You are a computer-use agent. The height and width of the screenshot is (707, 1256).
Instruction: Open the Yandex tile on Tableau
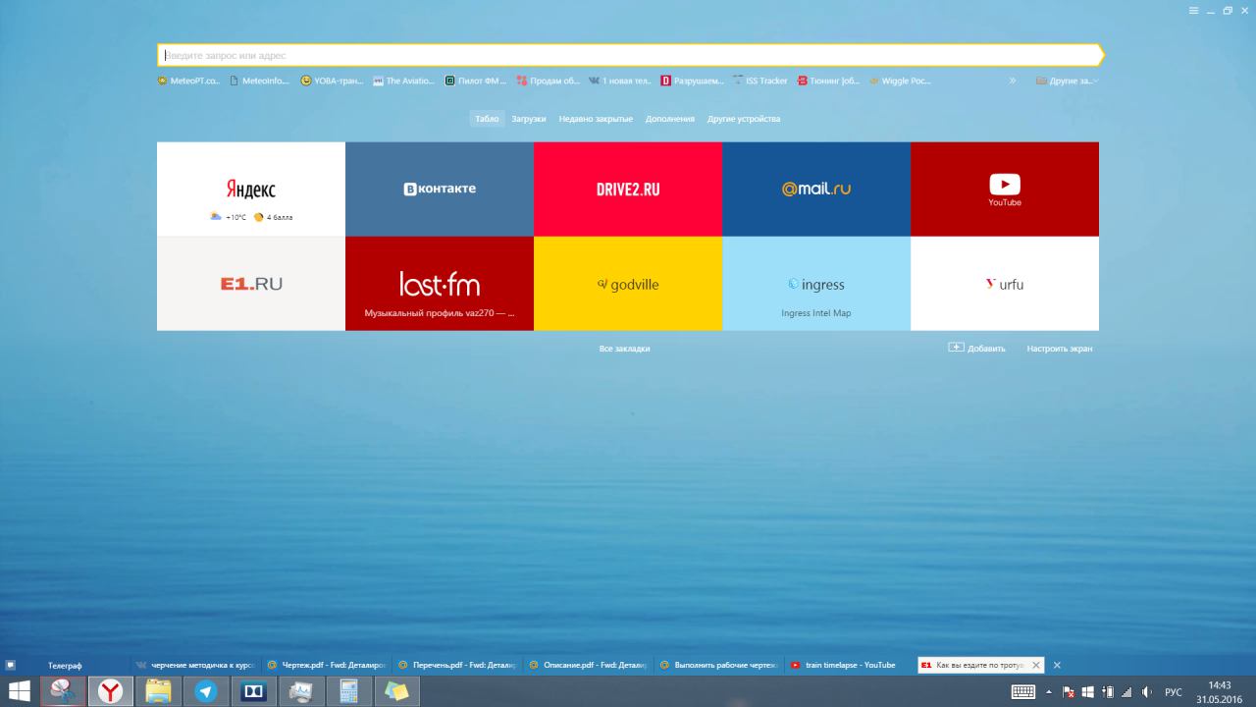tap(251, 190)
